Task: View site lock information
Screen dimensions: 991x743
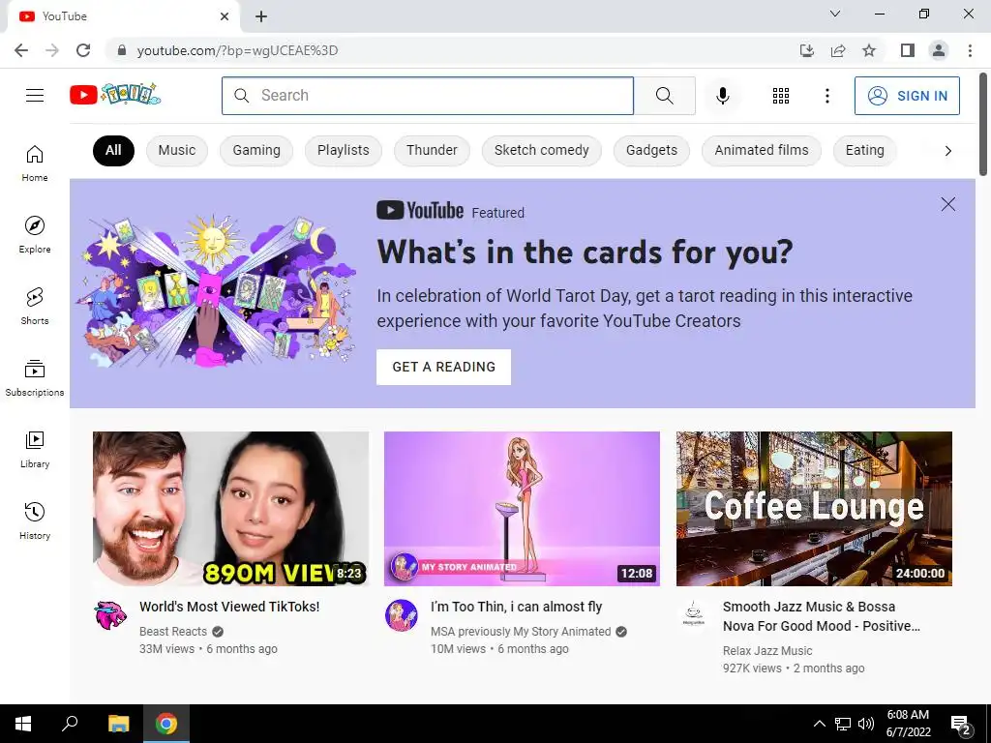Action: pyautogui.click(x=122, y=50)
